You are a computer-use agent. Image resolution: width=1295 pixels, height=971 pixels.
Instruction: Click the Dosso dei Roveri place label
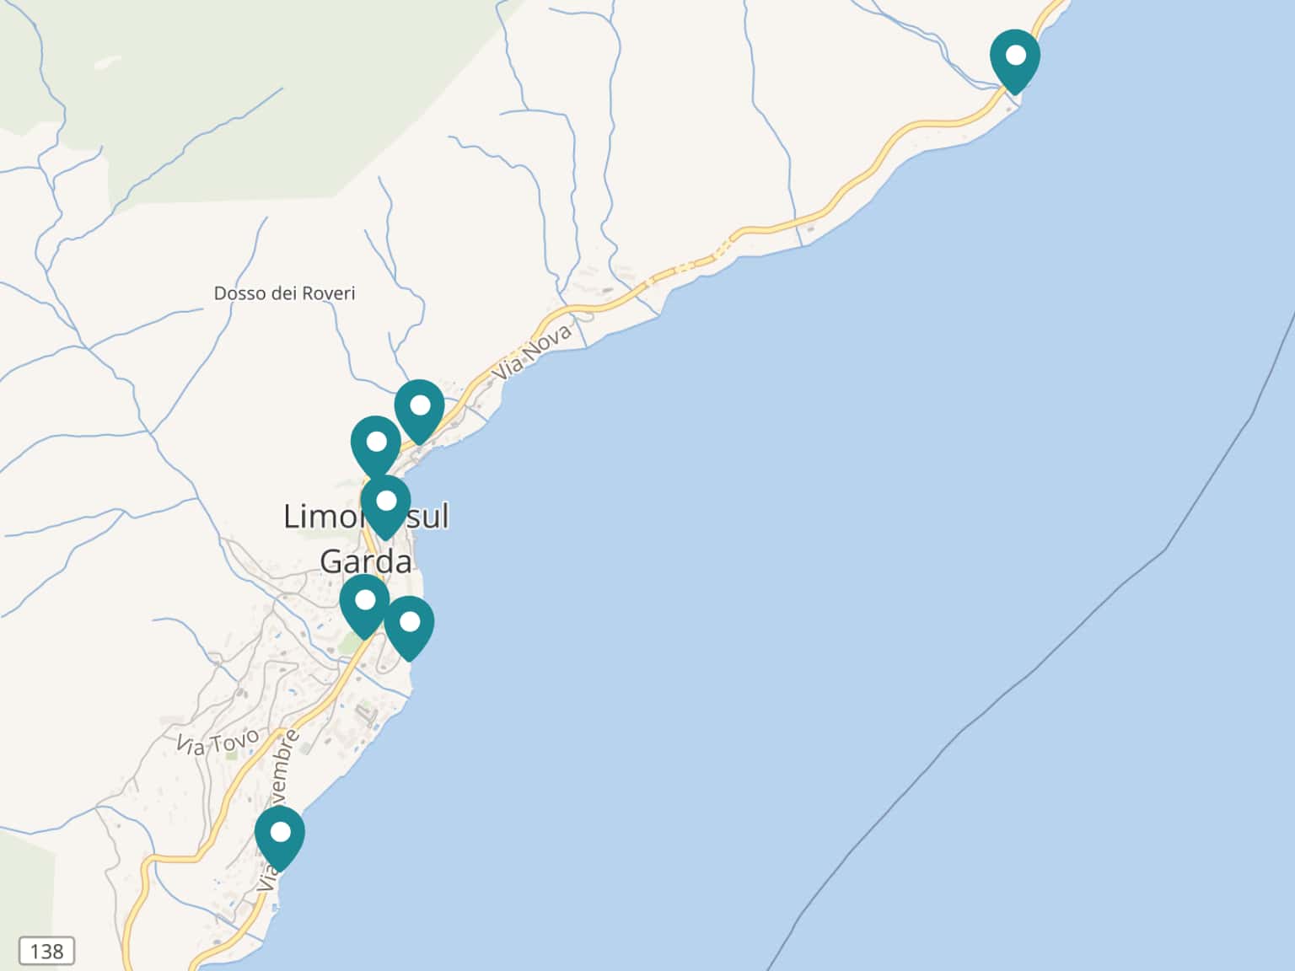point(284,293)
